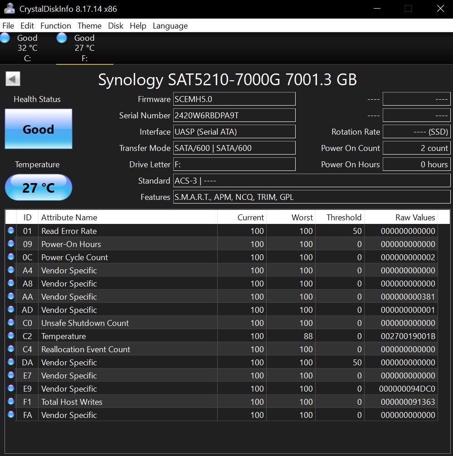
Task: Click the Firmware field SCEMH5.0
Action: click(x=234, y=99)
